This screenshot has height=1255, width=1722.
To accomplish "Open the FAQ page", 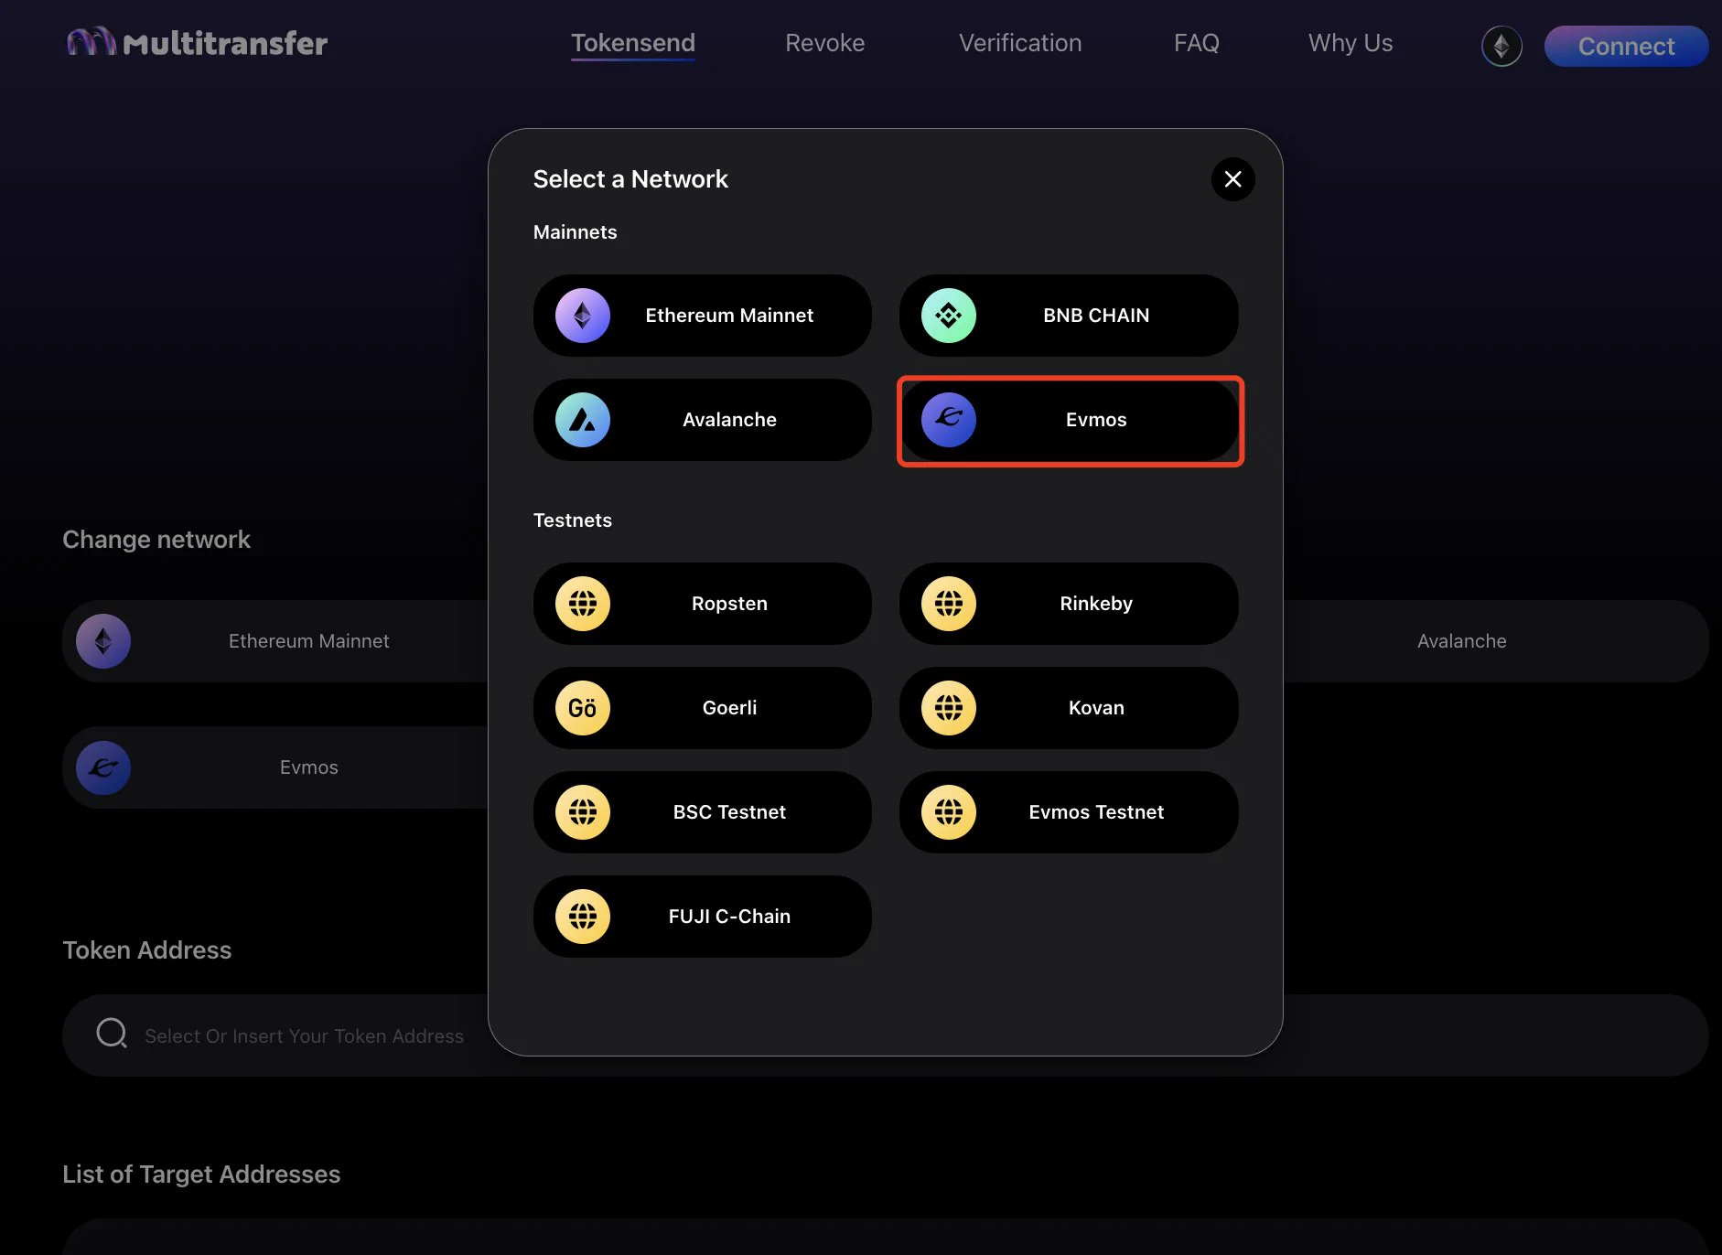I will tap(1196, 43).
